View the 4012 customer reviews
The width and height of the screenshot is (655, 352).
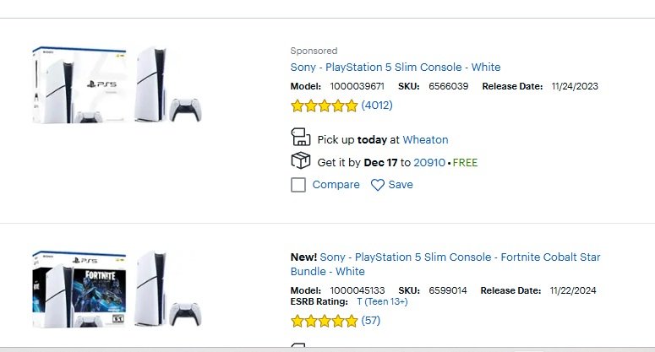coord(377,106)
